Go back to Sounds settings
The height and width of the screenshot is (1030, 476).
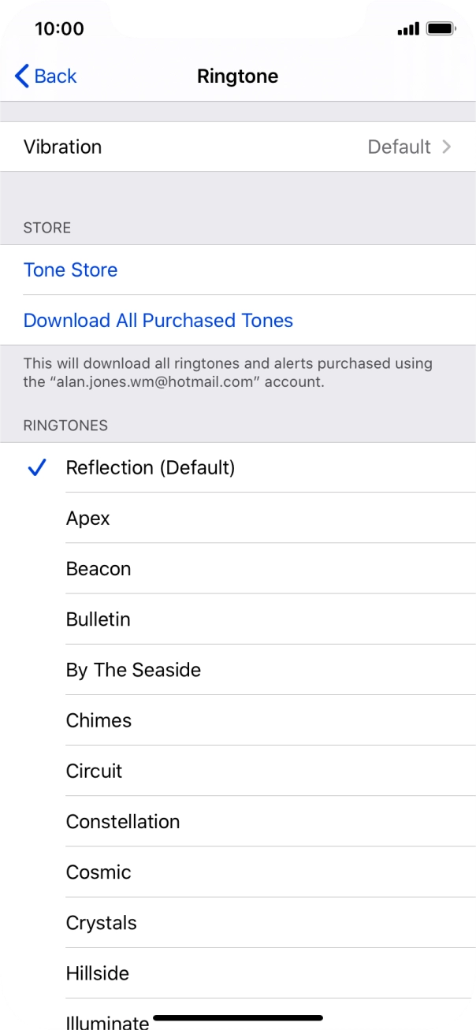click(43, 76)
